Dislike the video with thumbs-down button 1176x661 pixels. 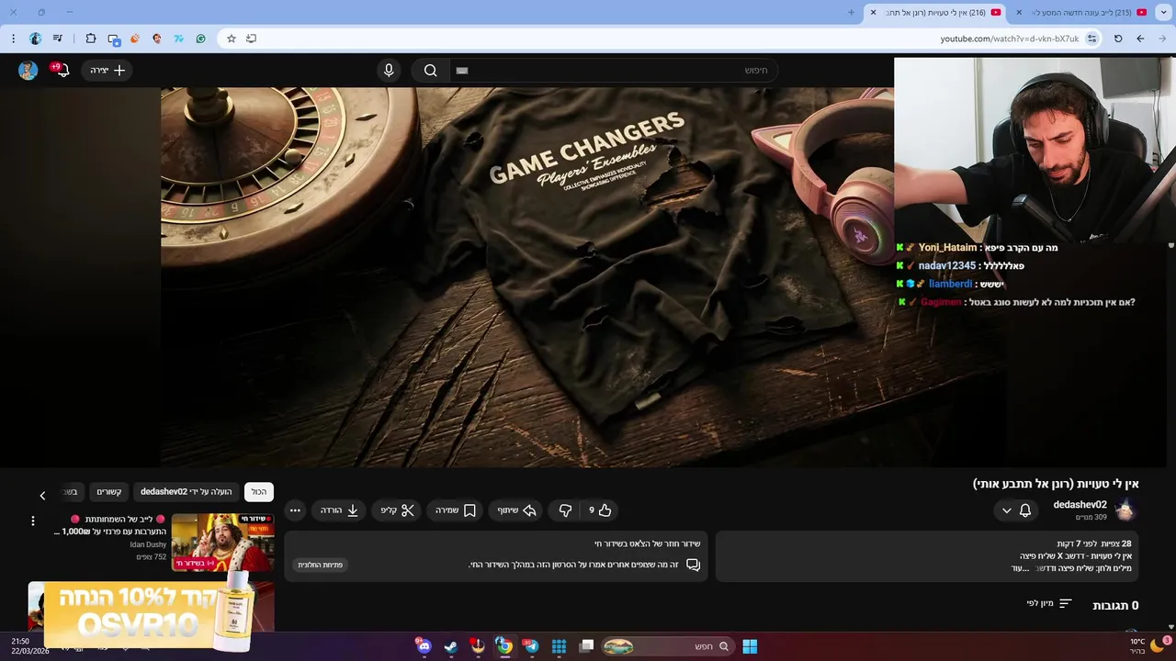pyautogui.click(x=565, y=510)
